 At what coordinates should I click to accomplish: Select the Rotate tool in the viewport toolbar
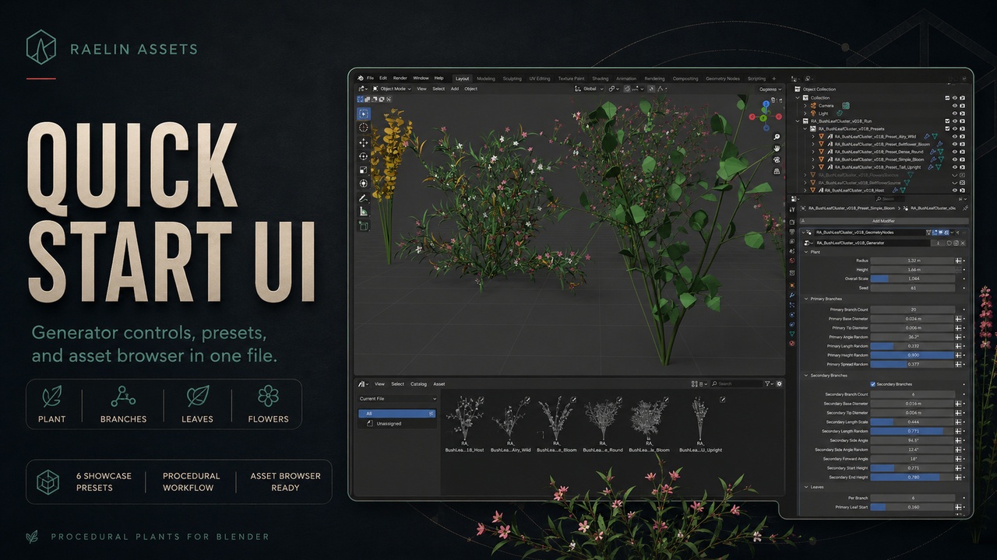(x=364, y=156)
